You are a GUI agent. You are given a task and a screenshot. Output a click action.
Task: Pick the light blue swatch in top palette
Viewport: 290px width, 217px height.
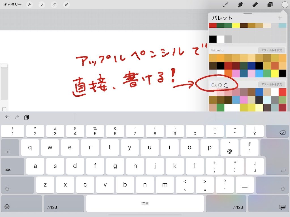click(x=282, y=25)
